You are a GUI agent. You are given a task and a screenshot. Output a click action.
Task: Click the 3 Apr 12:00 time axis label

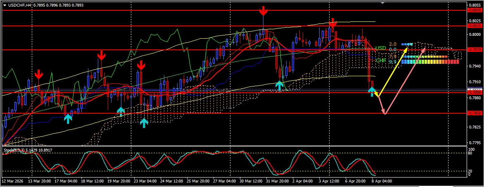tap(329, 182)
